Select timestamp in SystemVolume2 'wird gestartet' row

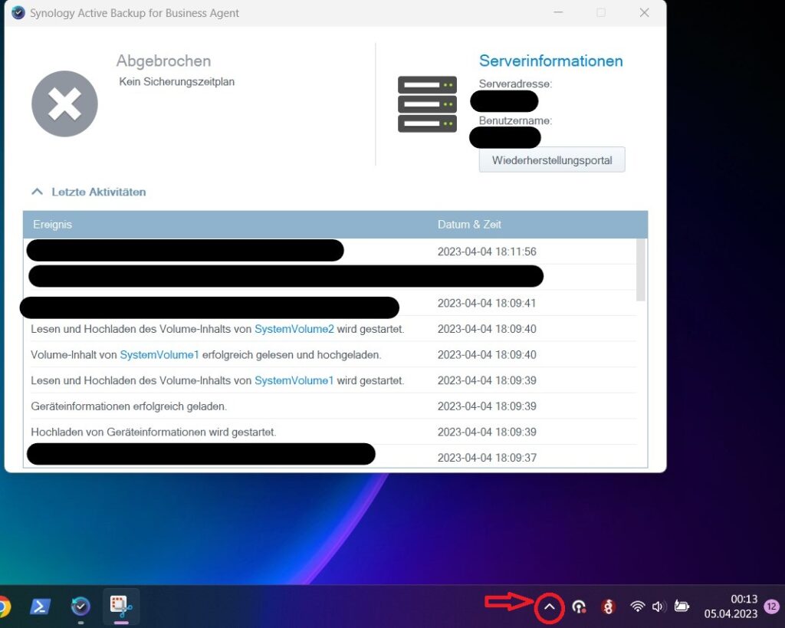pos(487,329)
